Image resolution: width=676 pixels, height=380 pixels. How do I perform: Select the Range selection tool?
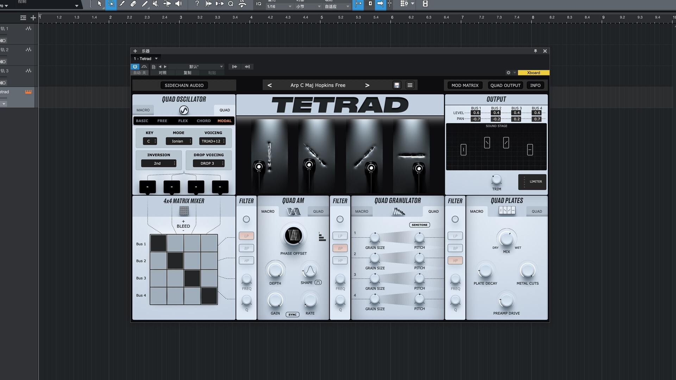tap(111, 4)
